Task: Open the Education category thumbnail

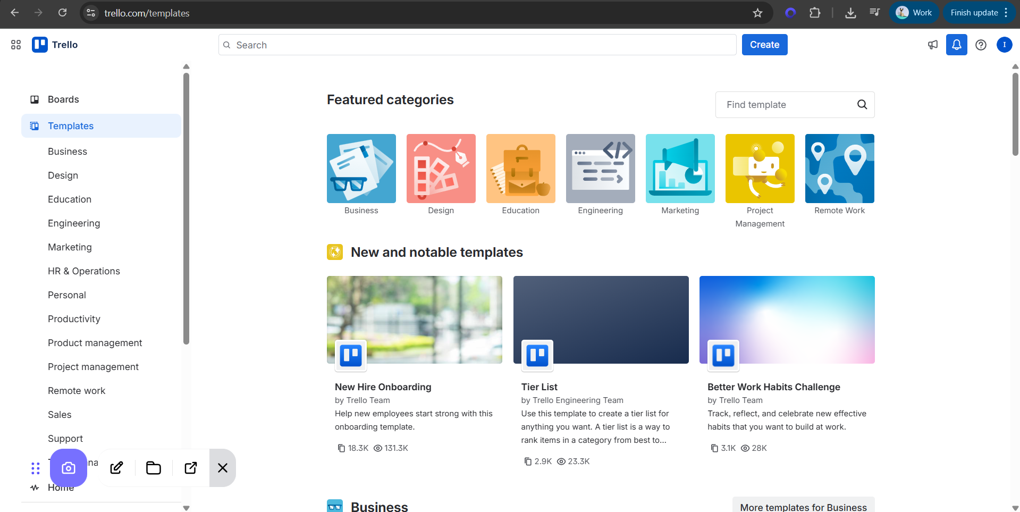Action: tap(521, 169)
